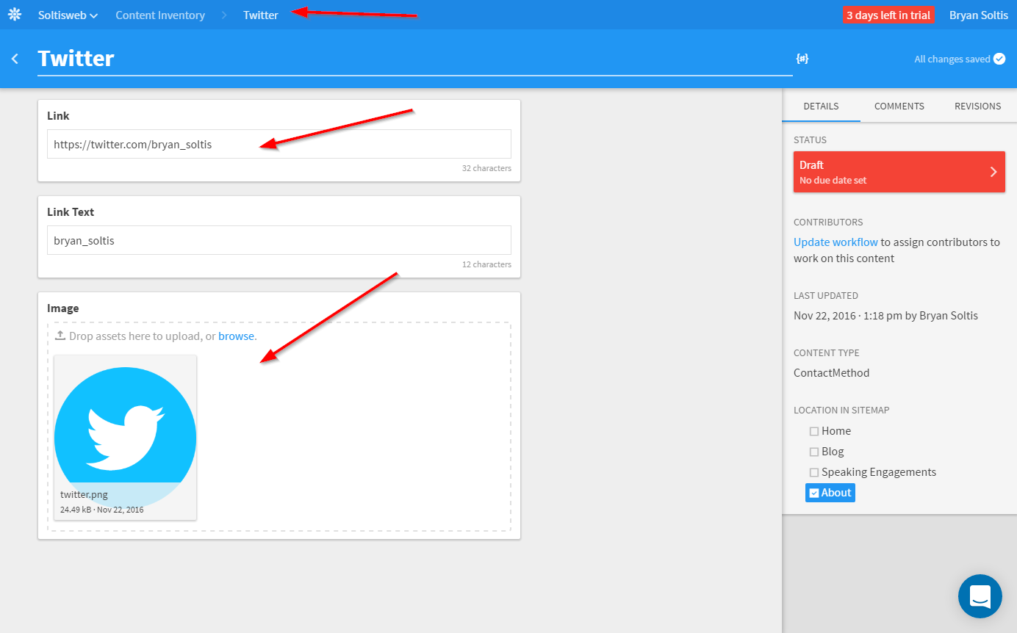
Task: Click the breadcrumb separator arrow
Action: (x=224, y=15)
